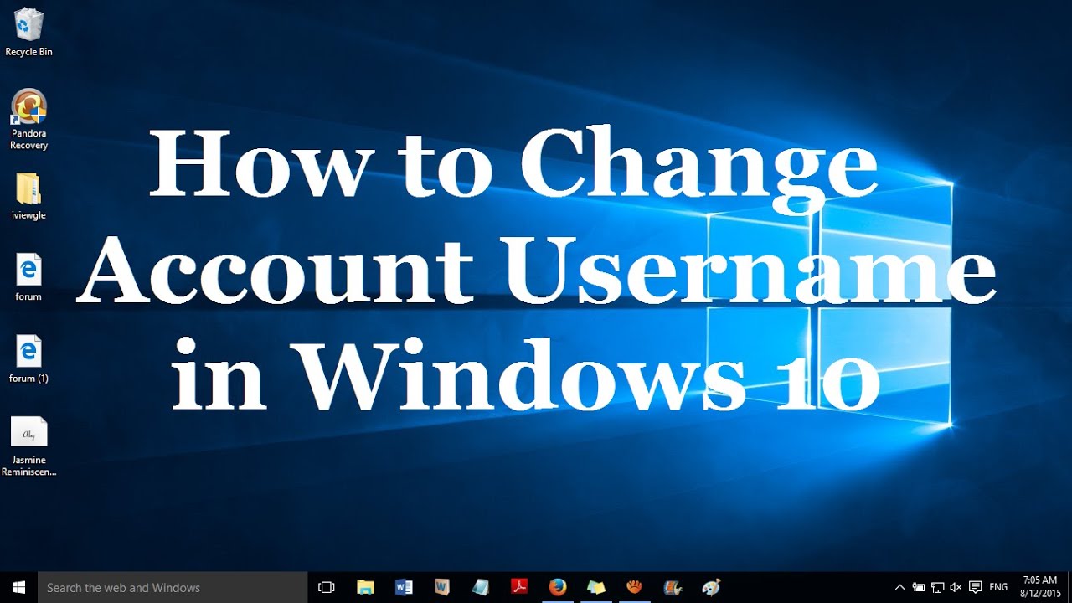The image size is (1072, 603).
Task: Click the muted volume speaker icon
Action: click(956, 587)
